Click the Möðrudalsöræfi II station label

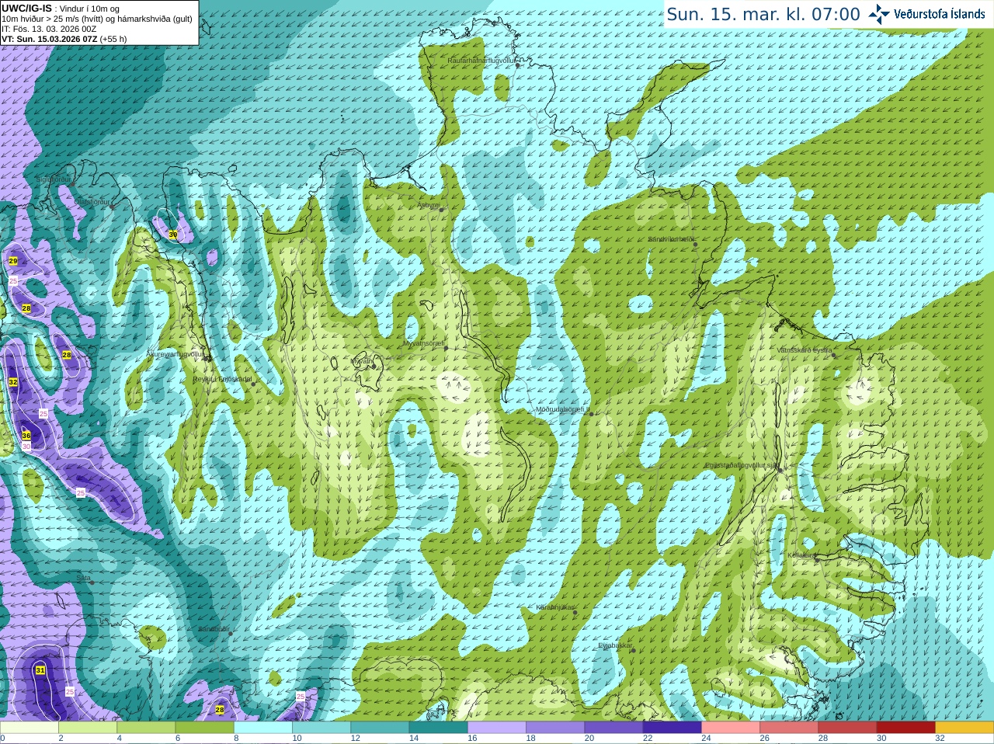pos(563,409)
